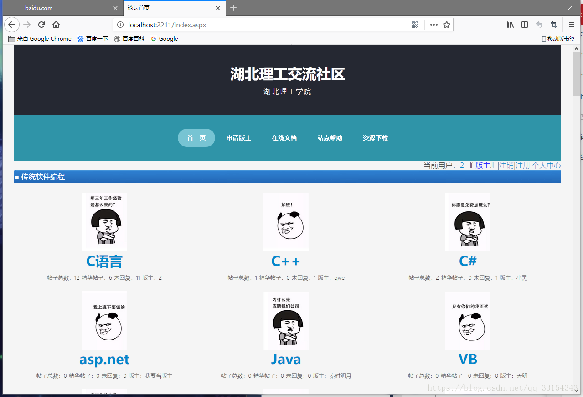
Task: Open the 来自 Google Chrome bookmarks folder
Action: pos(40,39)
